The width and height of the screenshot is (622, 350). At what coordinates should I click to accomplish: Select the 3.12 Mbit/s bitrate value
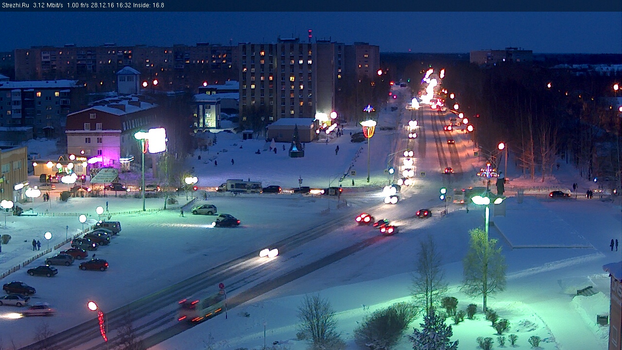coord(48,5)
